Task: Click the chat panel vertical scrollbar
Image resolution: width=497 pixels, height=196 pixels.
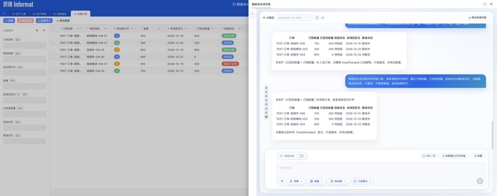Action: pos(492,135)
